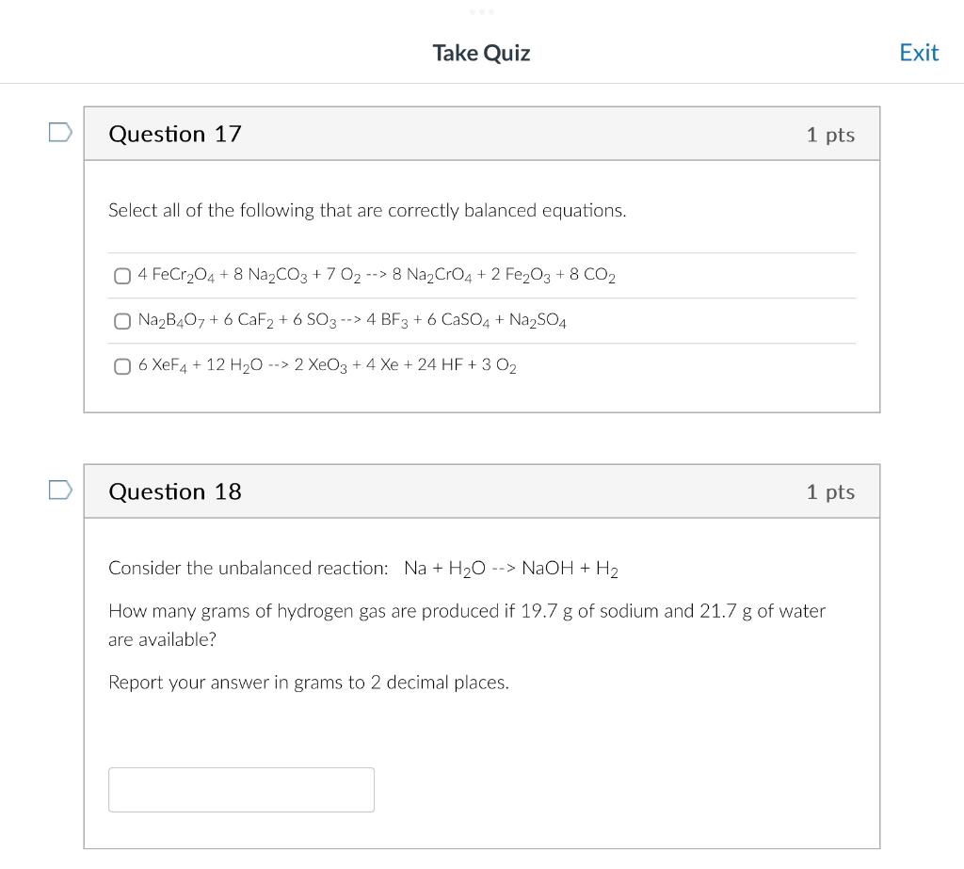Screen dimensions: 964x869
Task: Click the three dots handle at top
Action: 481,13
